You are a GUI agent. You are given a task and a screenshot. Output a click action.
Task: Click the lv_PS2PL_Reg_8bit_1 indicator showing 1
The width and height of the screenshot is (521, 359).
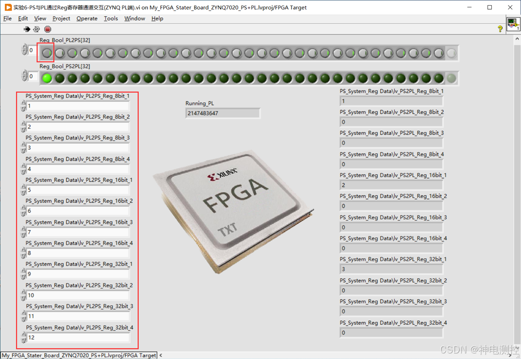[391, 101]
